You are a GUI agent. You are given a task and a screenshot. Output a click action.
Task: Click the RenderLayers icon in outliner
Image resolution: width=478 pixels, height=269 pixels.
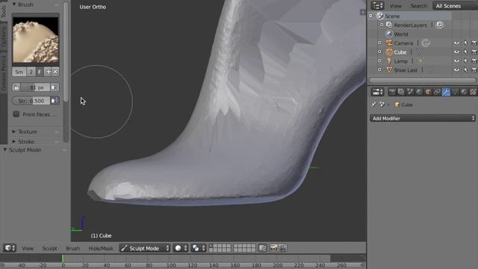coord(389,25)
